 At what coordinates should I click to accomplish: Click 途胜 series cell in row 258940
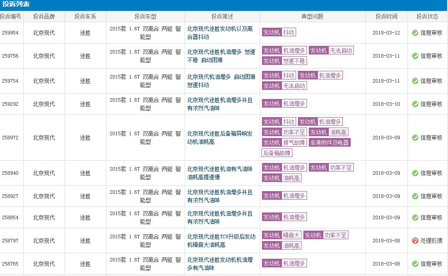pos(85,173)
